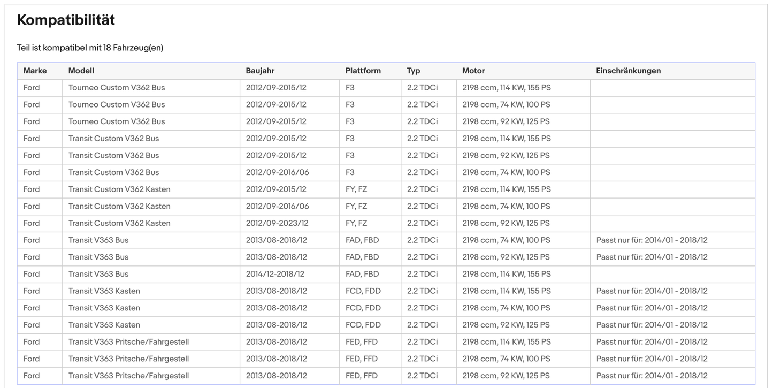The image size is (773, 388).
Task: Click the text 'Teil ist kompatibel mit 18 Fahrzeug(en)'
Action: pos(90,48)
